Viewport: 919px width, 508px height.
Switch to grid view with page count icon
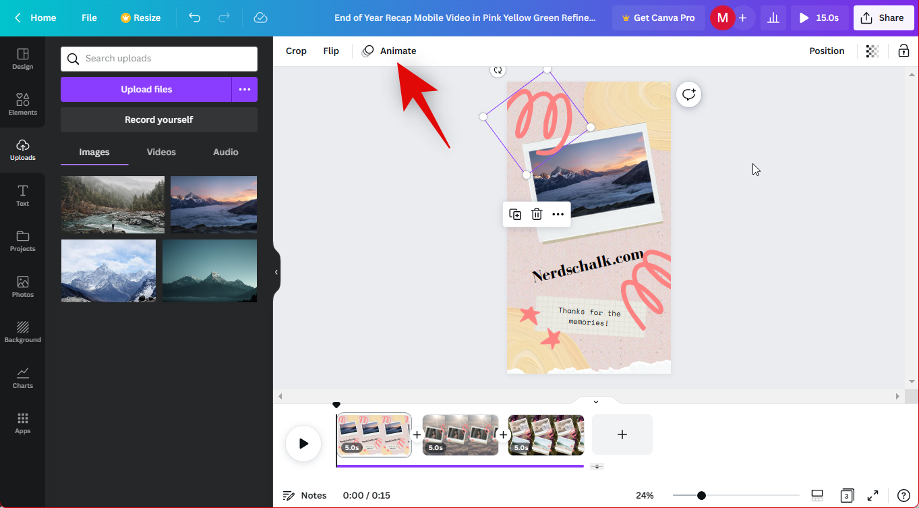coord(847,495)
